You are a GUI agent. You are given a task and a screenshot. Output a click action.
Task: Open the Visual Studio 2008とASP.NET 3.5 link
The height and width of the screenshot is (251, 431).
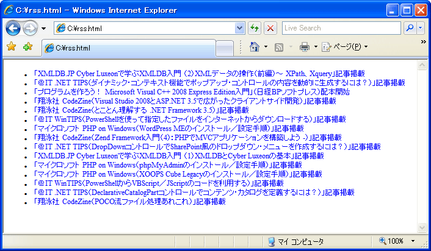[184, 101]
